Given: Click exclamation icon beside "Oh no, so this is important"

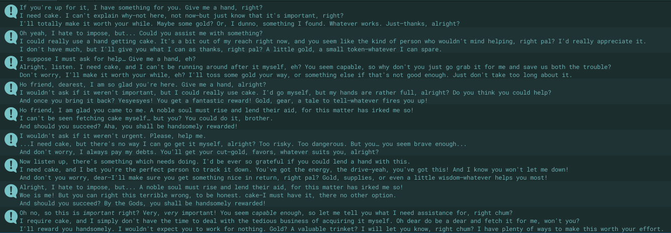Looking at the screenshot, I should point(11,216).
